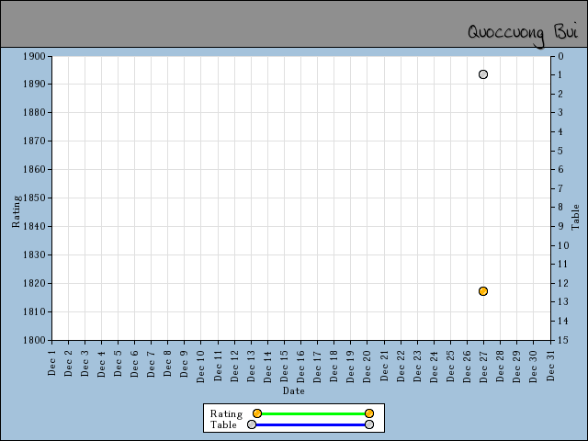Click the 5 value on the Table axis
588x441 pixels.
point(560,151)
